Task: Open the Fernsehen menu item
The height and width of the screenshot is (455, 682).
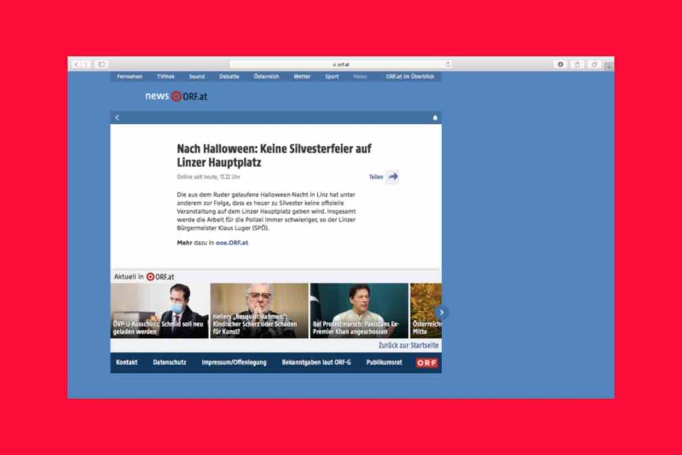Action: (x=130, y=77)
